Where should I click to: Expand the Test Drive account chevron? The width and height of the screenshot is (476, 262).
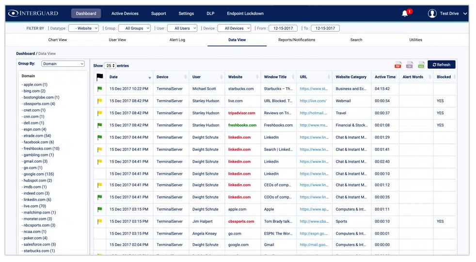point(465,14)
